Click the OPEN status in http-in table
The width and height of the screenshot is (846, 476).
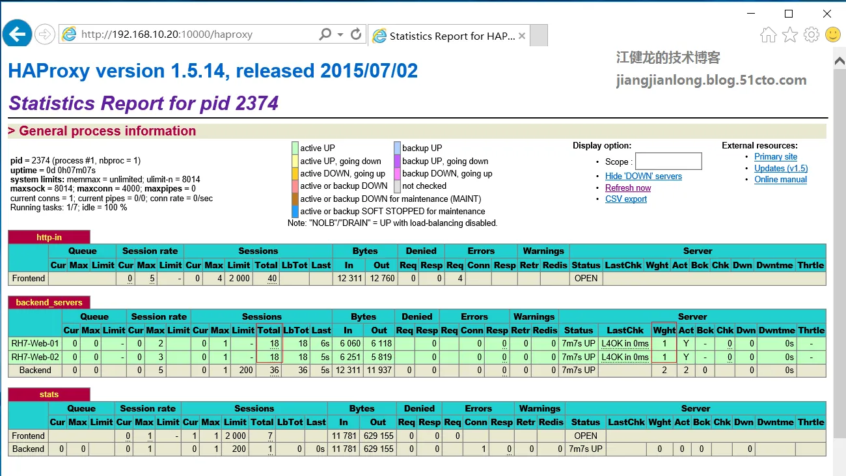pos(586,278)
